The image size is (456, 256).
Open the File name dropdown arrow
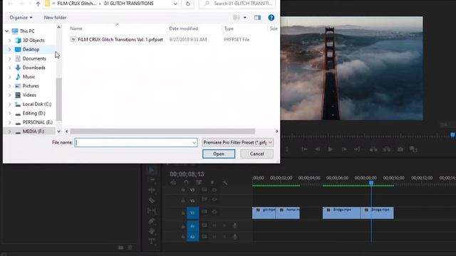click(x=194, y=142)
